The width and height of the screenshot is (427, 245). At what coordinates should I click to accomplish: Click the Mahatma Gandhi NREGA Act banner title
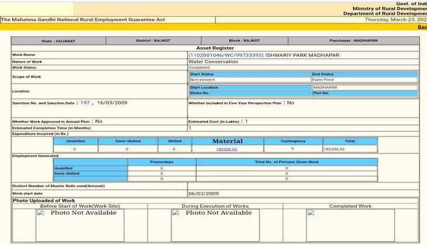tap(84, 20)
